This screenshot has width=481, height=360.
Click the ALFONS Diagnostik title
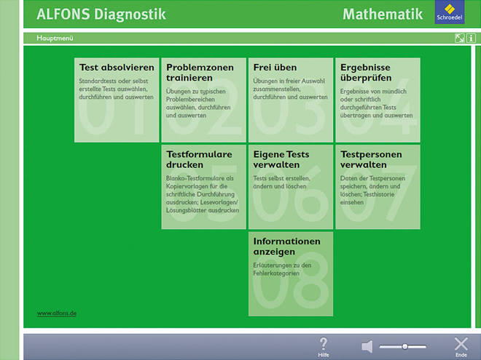pos(101,15)
